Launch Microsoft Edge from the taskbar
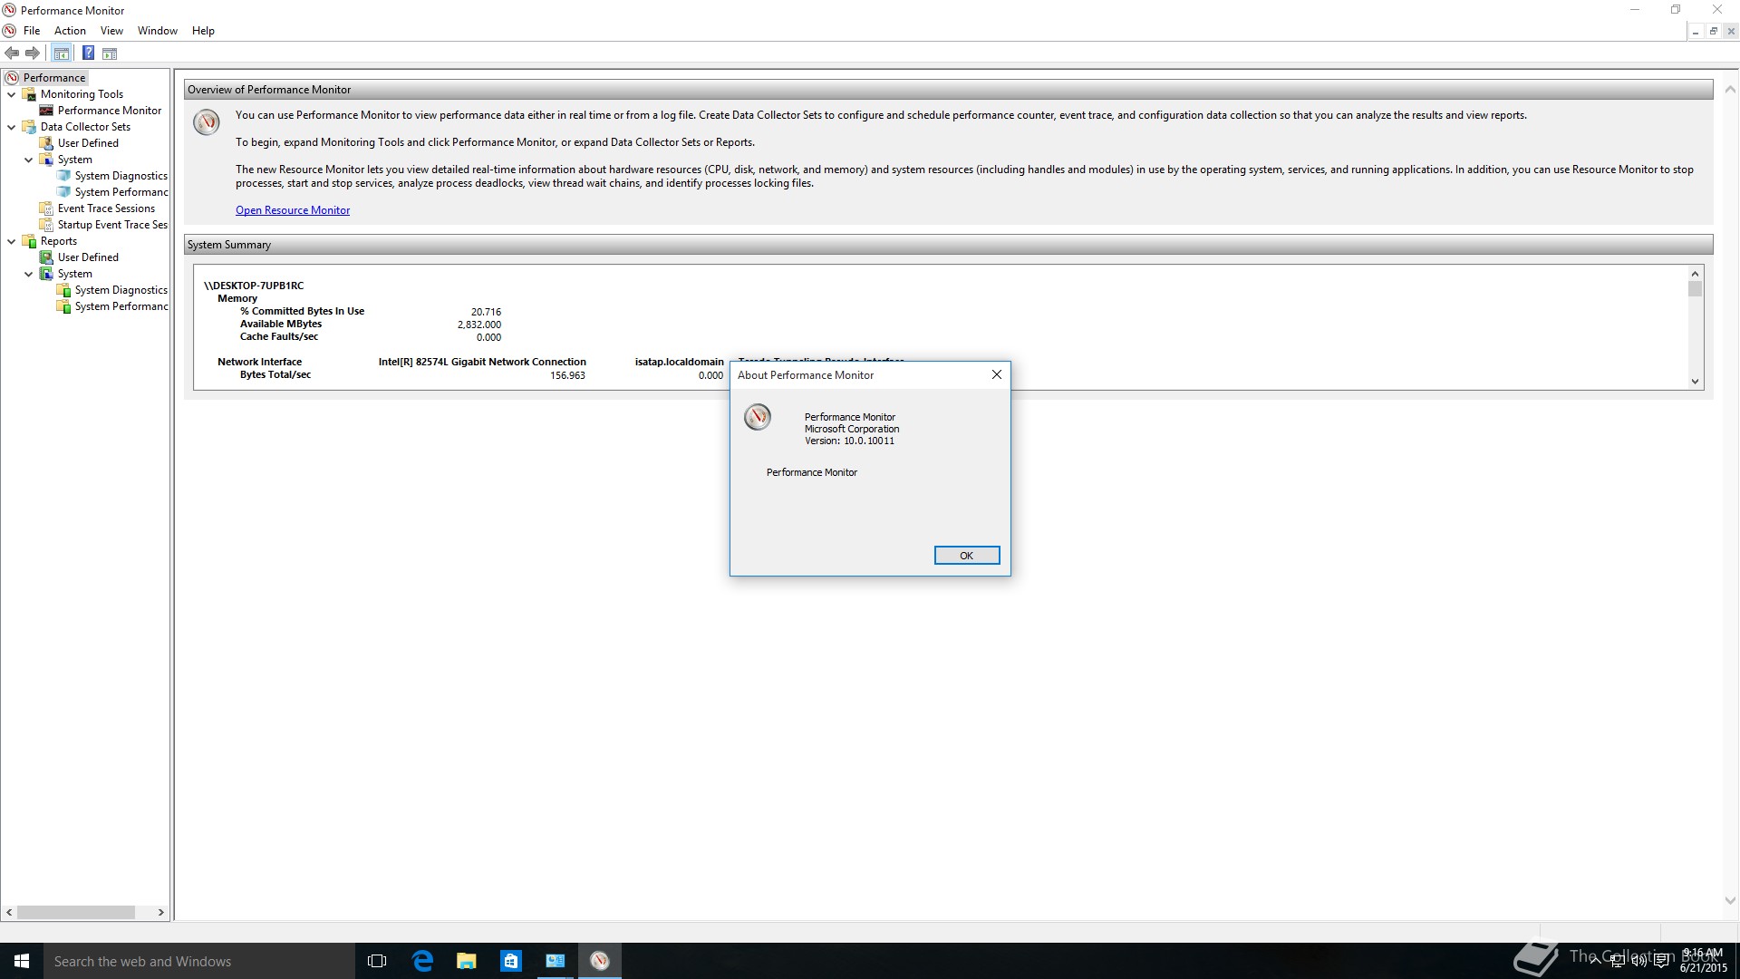Screen dimensions: 1740x979 coord(422,961)
